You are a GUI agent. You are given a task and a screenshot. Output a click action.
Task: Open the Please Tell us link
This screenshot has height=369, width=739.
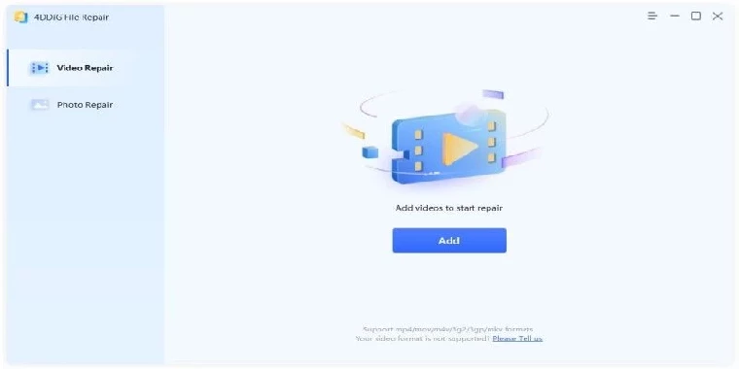click(x=517, y=338)
